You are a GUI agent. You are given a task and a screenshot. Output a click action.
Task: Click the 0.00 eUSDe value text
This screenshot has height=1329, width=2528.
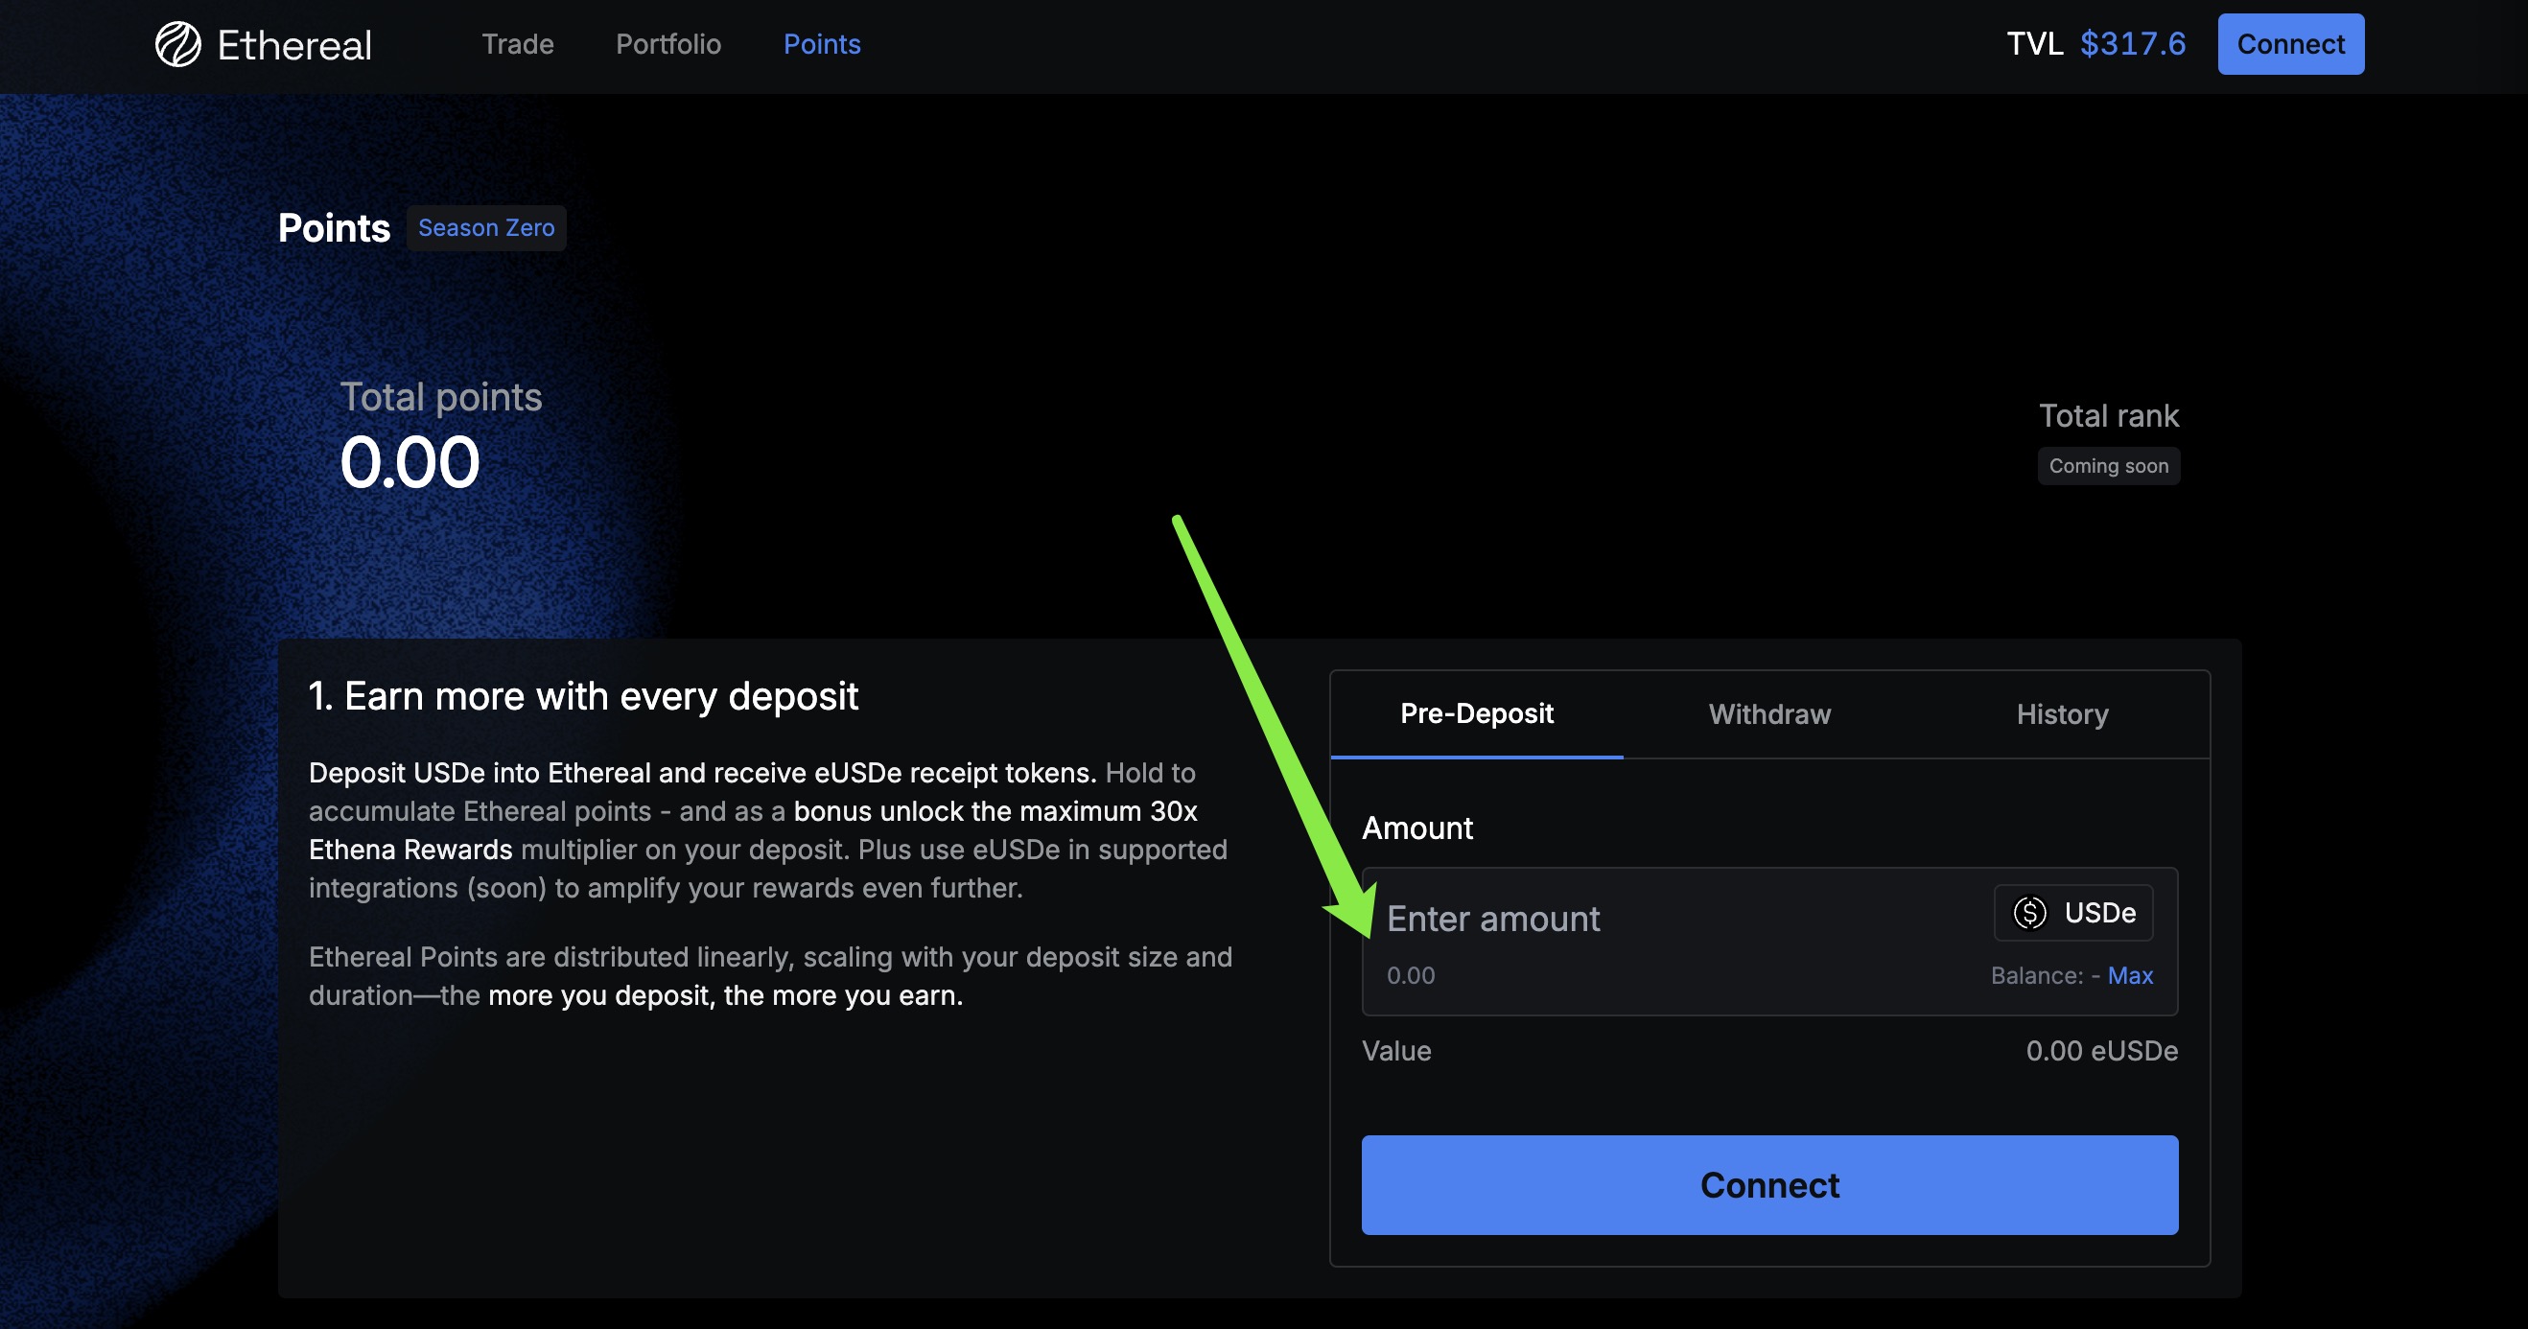pyautogui.click(x=2101, y=1051)
